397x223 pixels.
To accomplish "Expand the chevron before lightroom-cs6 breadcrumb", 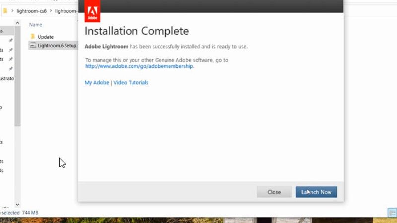I will [12, 11].
